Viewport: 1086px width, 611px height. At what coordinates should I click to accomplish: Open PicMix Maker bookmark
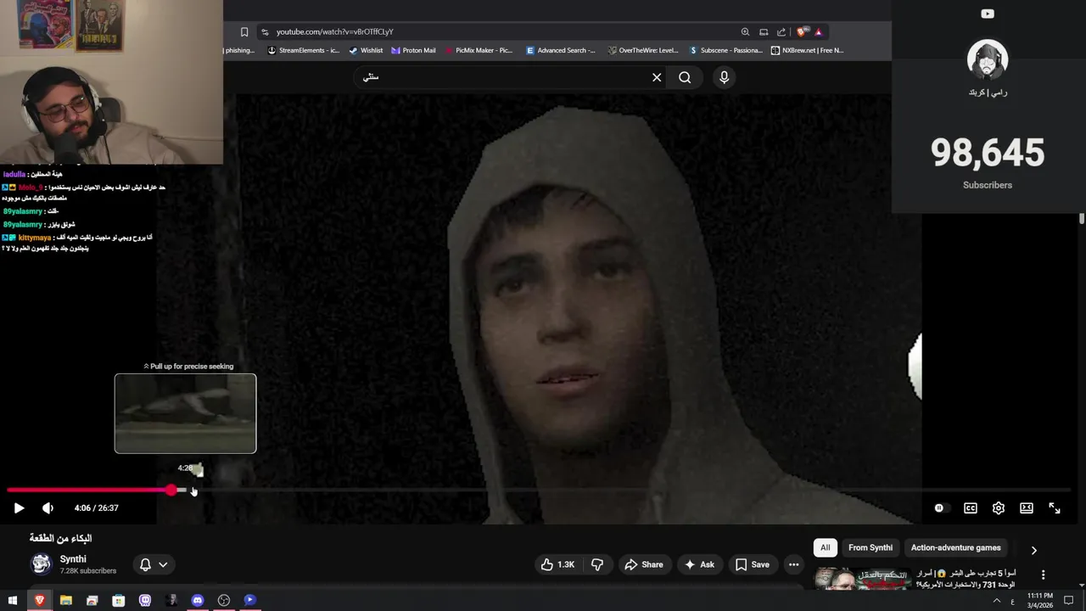coord(479,50)
